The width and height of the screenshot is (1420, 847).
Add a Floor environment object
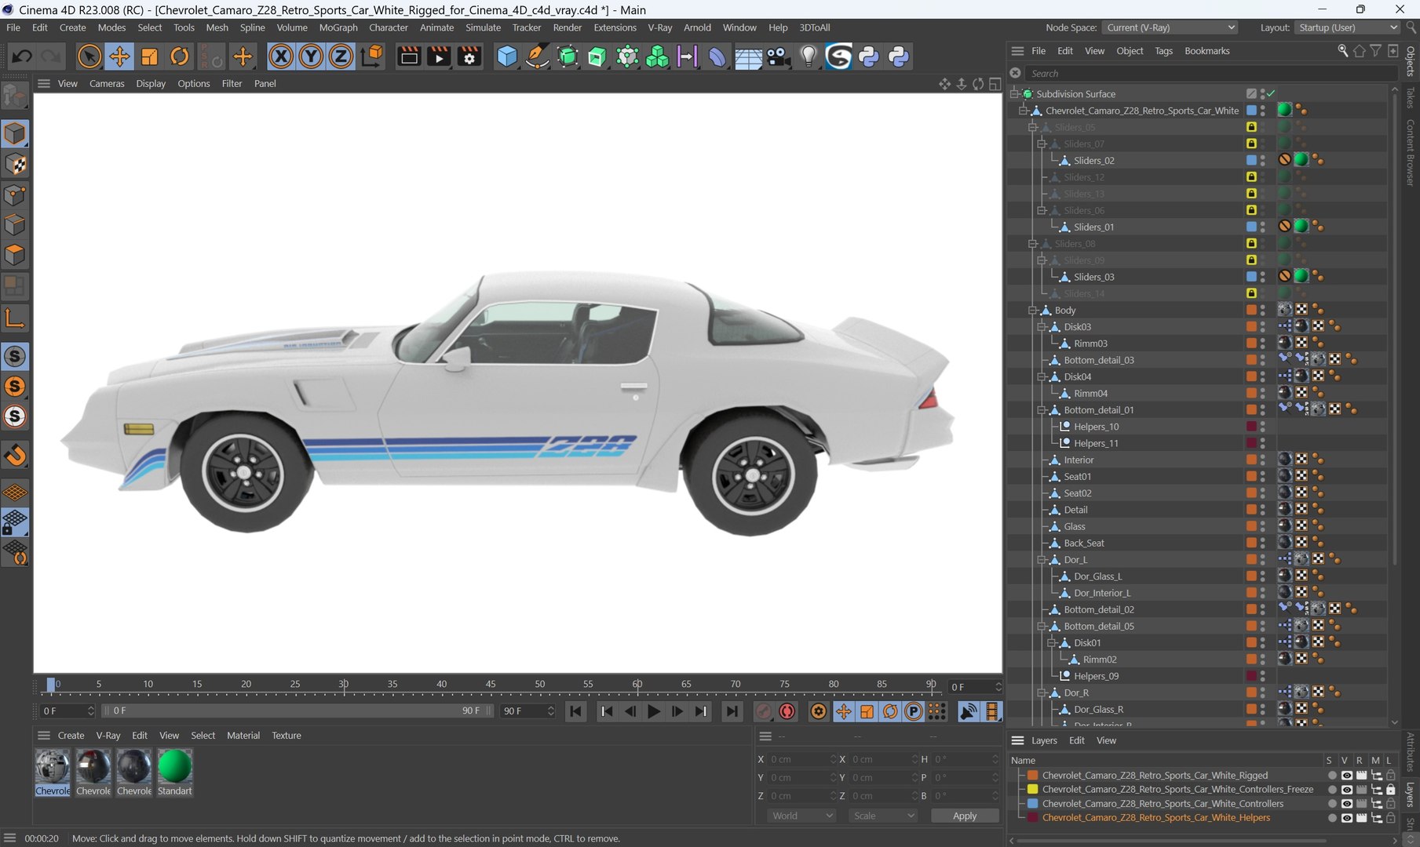coord(748,56)
